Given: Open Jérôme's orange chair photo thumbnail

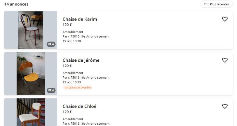Looking at the screenshot, I should pos(31,73).
